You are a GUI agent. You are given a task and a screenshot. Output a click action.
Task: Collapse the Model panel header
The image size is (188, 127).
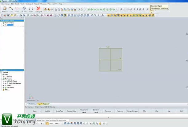click(x=1, y=70)
